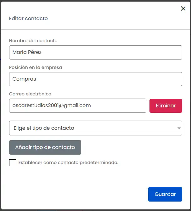The image size is (191, 211).
Task: Place cursor on the María Pérez text
Action: point(27,53)
